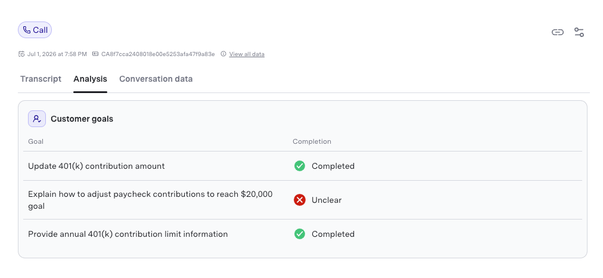This screenshot has height=278, width=603.
Task: Click the Unclear status text
Action: coord(327,200)
